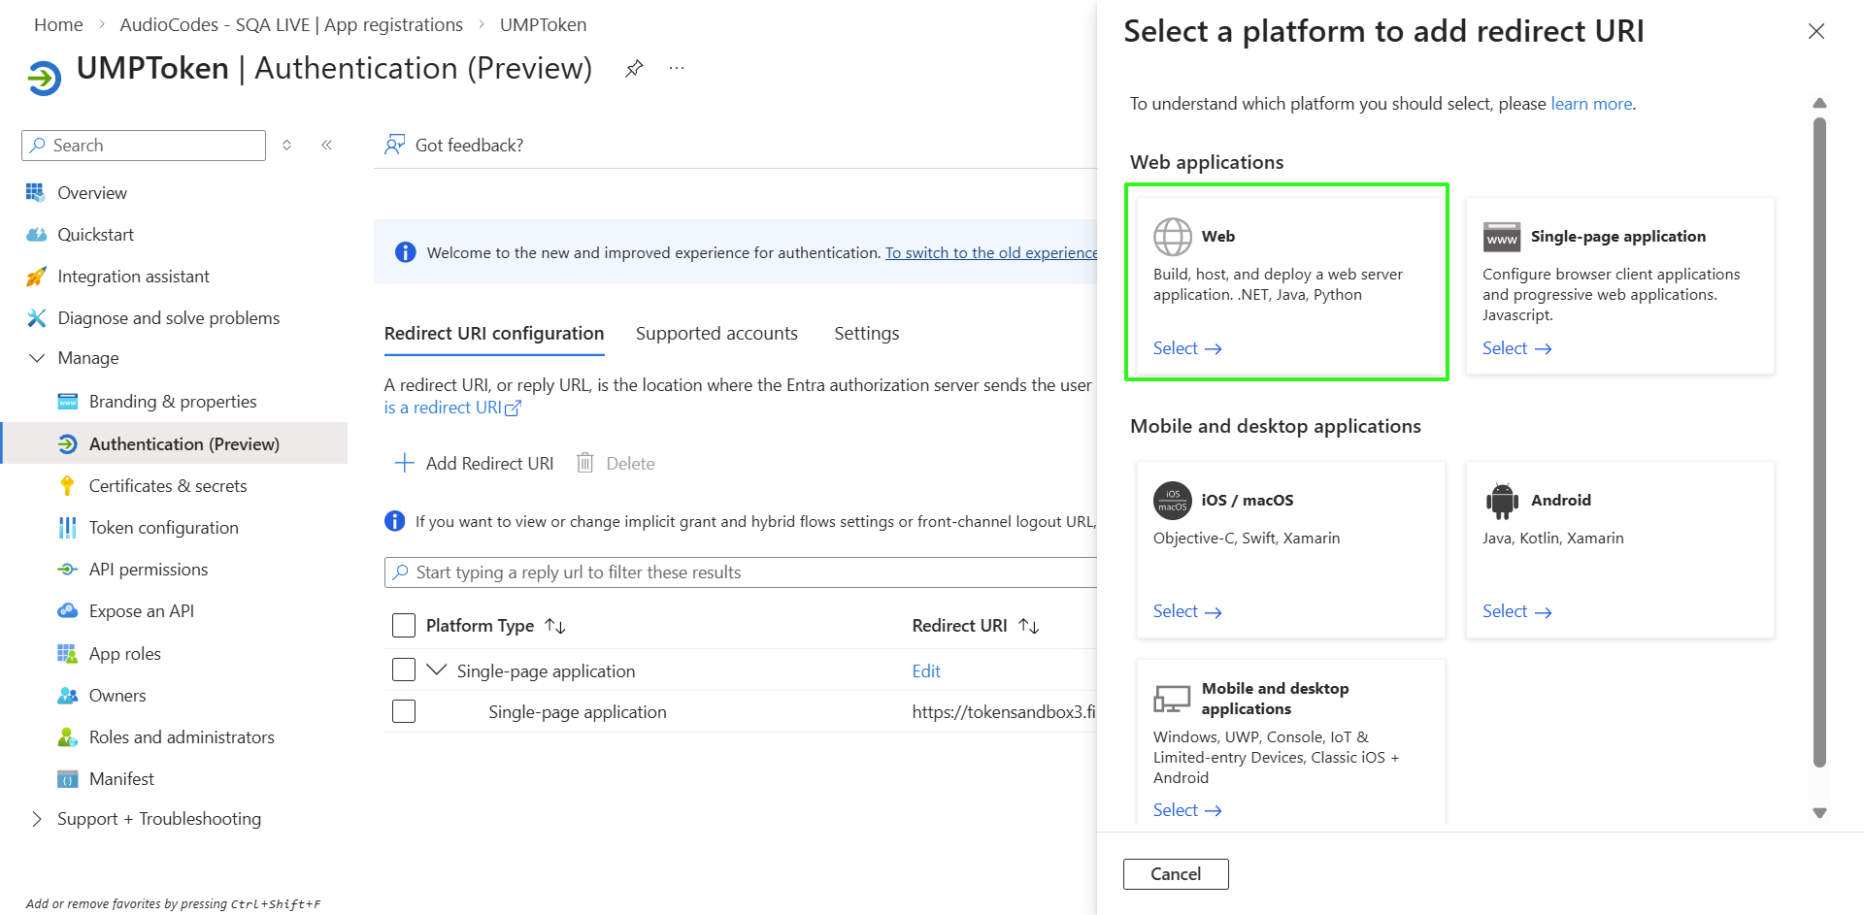This screenshot has height=915, width=1864.
Task: Collapse the Manage section in sidebar
Action: coord(37,358)
